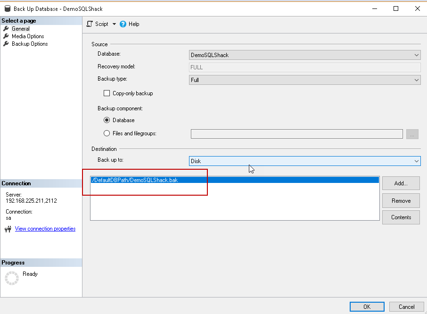Image resolution: width=427 pixels, height=314 pixels.
Task: Click the sa connection login text
Action: click(x=8, y=218)
